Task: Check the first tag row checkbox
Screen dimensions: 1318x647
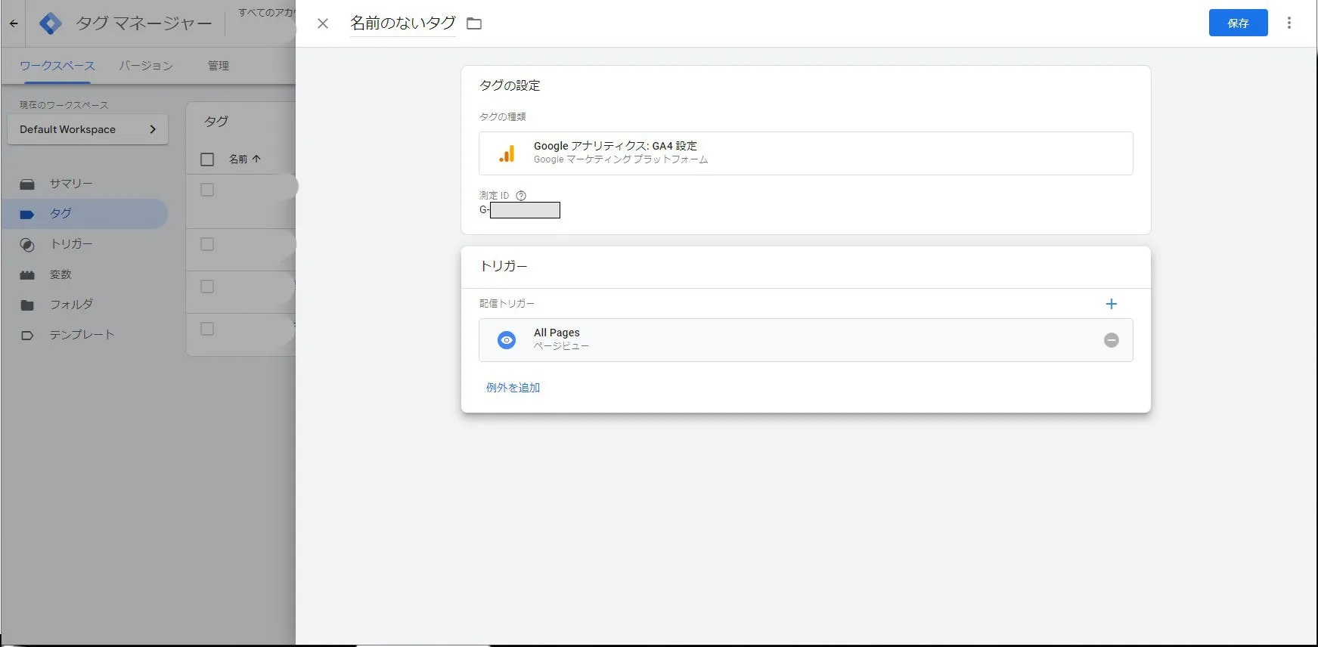Action: [207, 190]
